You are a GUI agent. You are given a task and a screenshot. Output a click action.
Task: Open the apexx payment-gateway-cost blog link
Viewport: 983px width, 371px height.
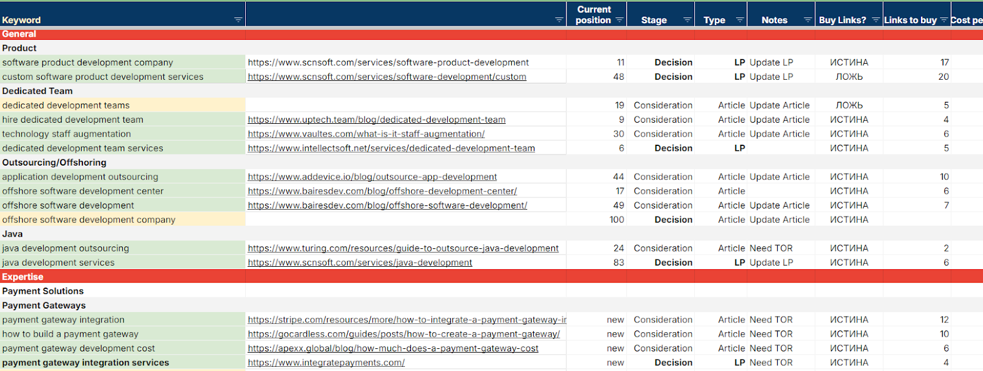pyautogui.click(x=393, y=348)
